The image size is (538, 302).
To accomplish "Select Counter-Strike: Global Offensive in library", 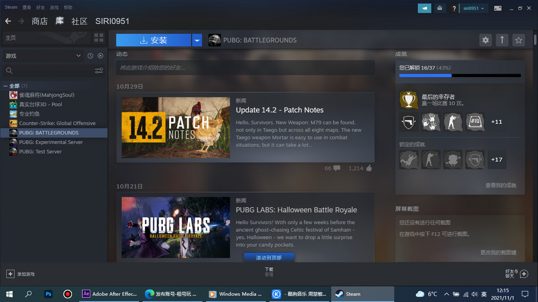I will (54, 123).
